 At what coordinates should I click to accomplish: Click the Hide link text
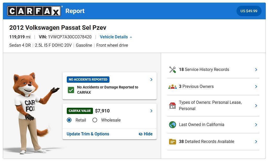coord(148,134)
